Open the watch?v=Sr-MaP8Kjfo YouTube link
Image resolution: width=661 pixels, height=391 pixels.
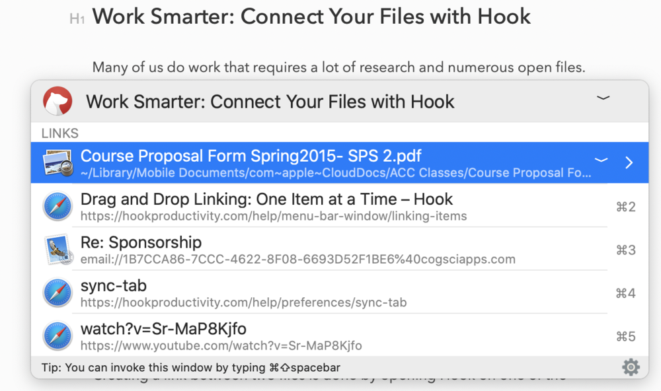(340, 336)
